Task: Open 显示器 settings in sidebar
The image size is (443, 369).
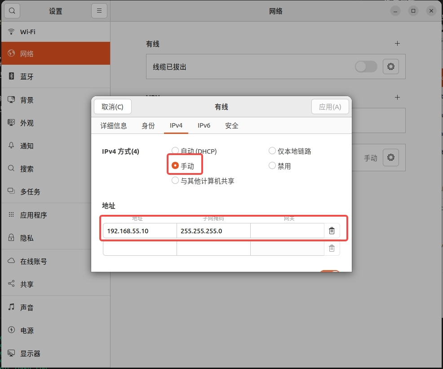Action: pos(56,353)
